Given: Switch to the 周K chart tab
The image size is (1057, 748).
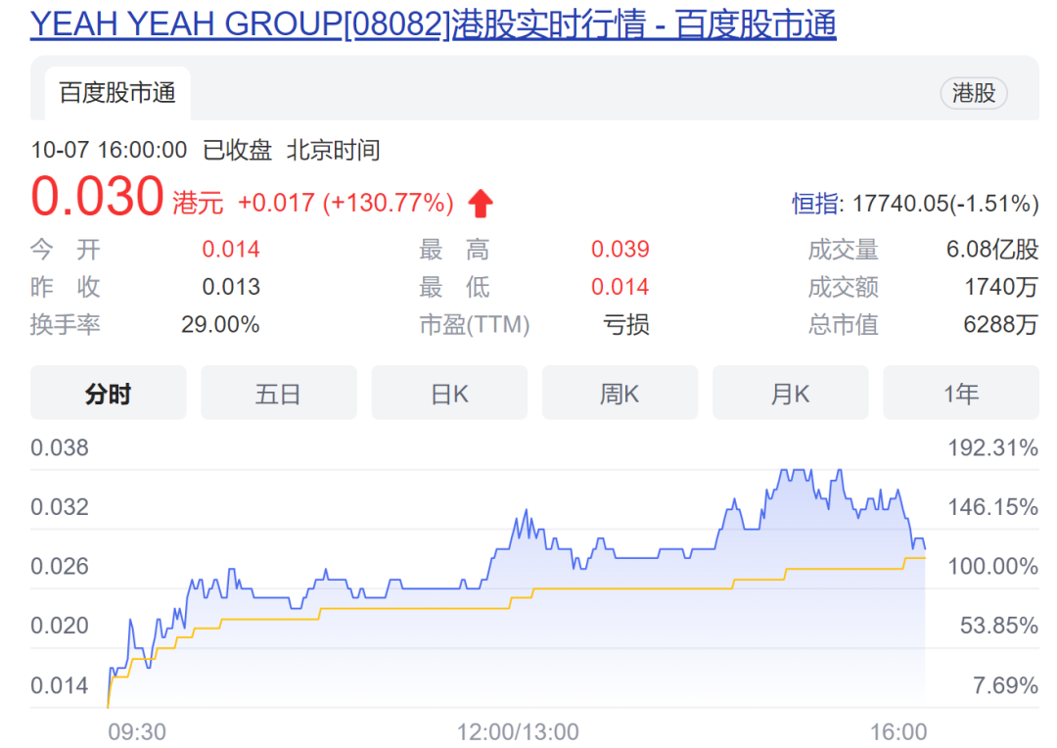Looking at the screenshot, I should tap(620, 394).
